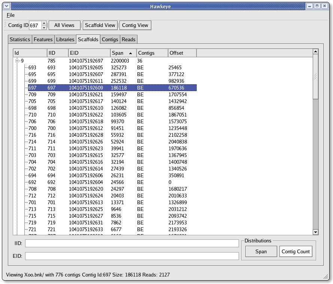Sort by the Span column header
Viewport: 333px width, 284px height.
coord(123,53)
